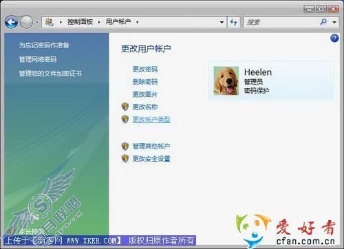
Task: Click the 删除密码 link
Action: [x=145, y=82]
